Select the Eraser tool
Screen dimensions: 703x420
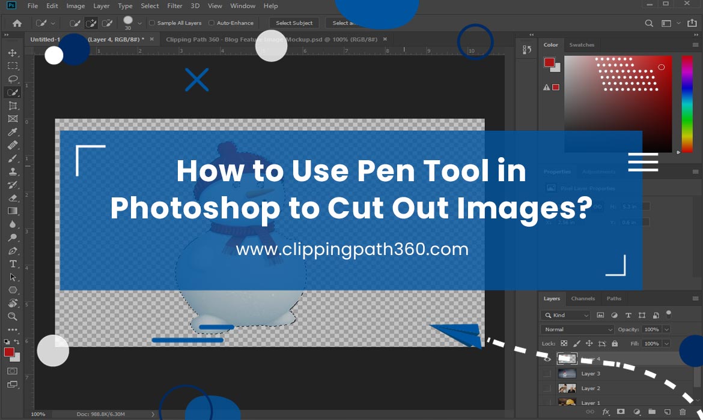pyautogui.click(x=13, y=198)
